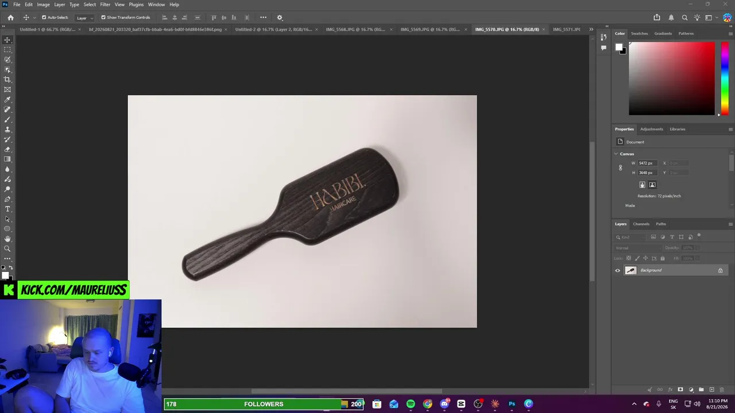Click the link width and height icon

(x=620, y=167)
